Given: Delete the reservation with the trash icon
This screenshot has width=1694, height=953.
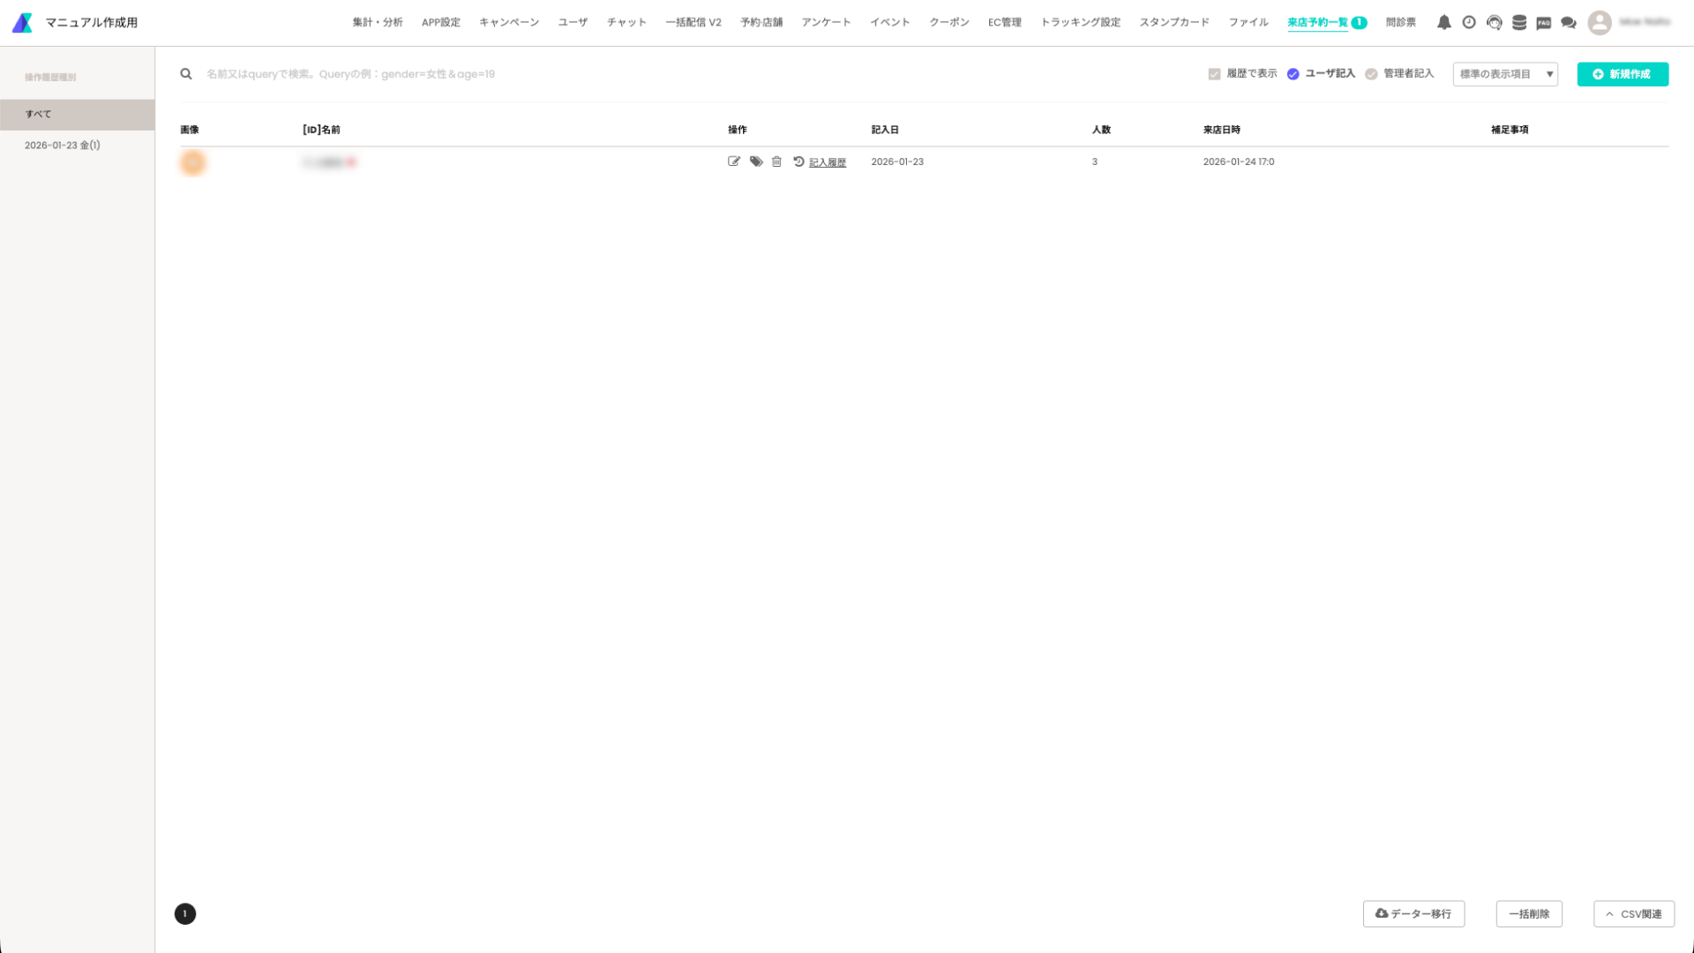Looking at the screenshot, I should point(776,161).
